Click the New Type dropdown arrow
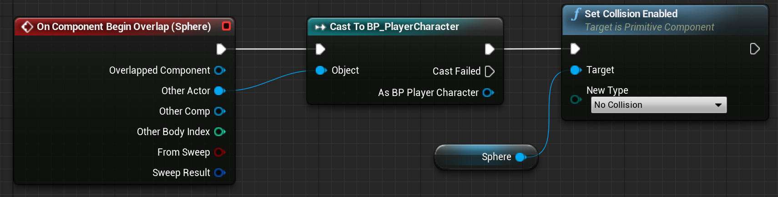The height and width of the screenshot is (197, 778). (718, 105)
